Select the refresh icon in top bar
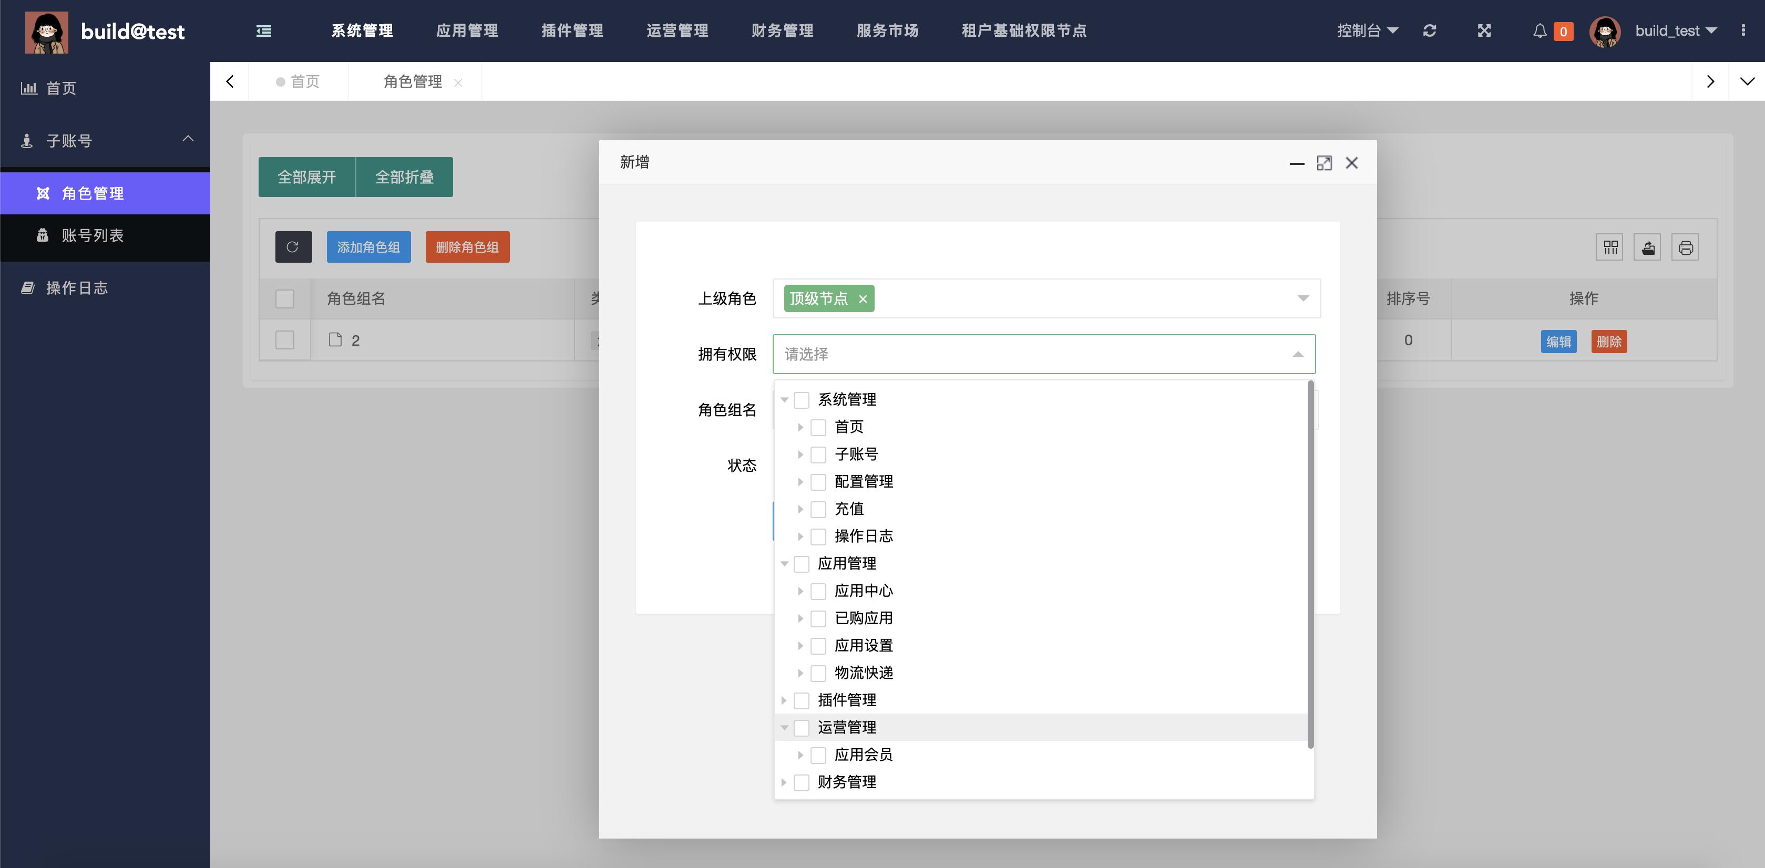 [x=1430, y=31]
